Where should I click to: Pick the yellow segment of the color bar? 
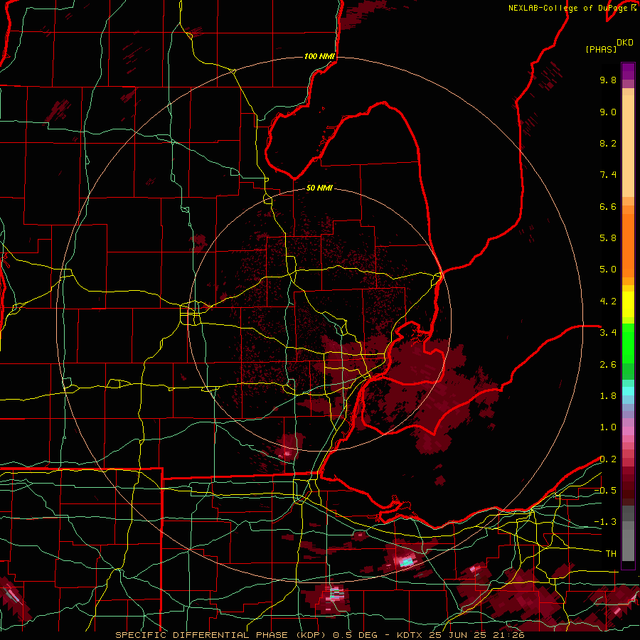628,304
